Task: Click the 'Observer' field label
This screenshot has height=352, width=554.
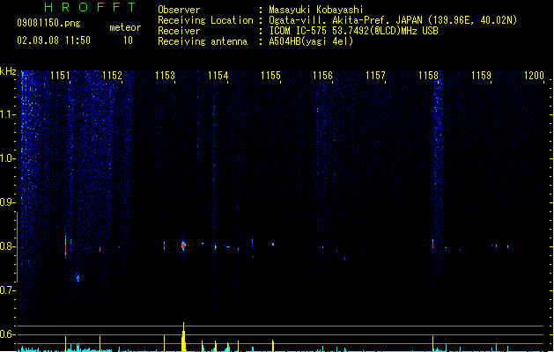Action: 179,10
